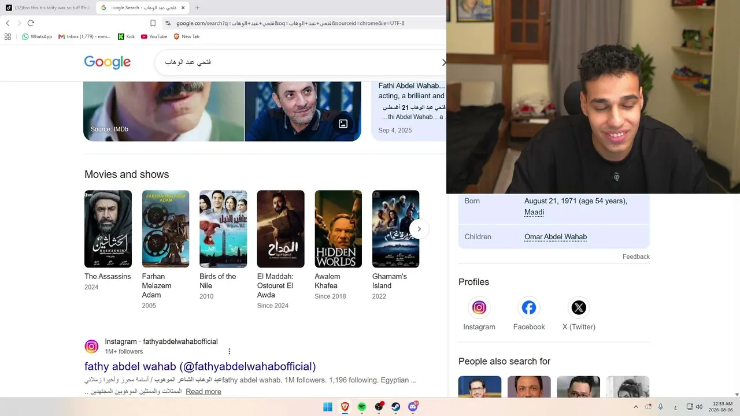The image size is (740, 416).
Task: Open the image gallery icon on photo
Action: [343, 124]
